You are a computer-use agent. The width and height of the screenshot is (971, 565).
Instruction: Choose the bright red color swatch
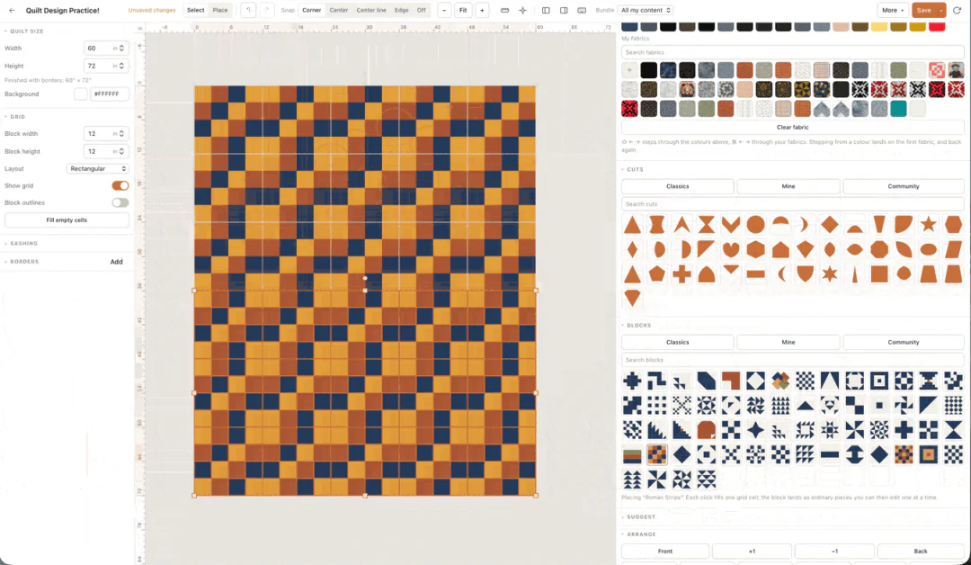pos(937,27)
